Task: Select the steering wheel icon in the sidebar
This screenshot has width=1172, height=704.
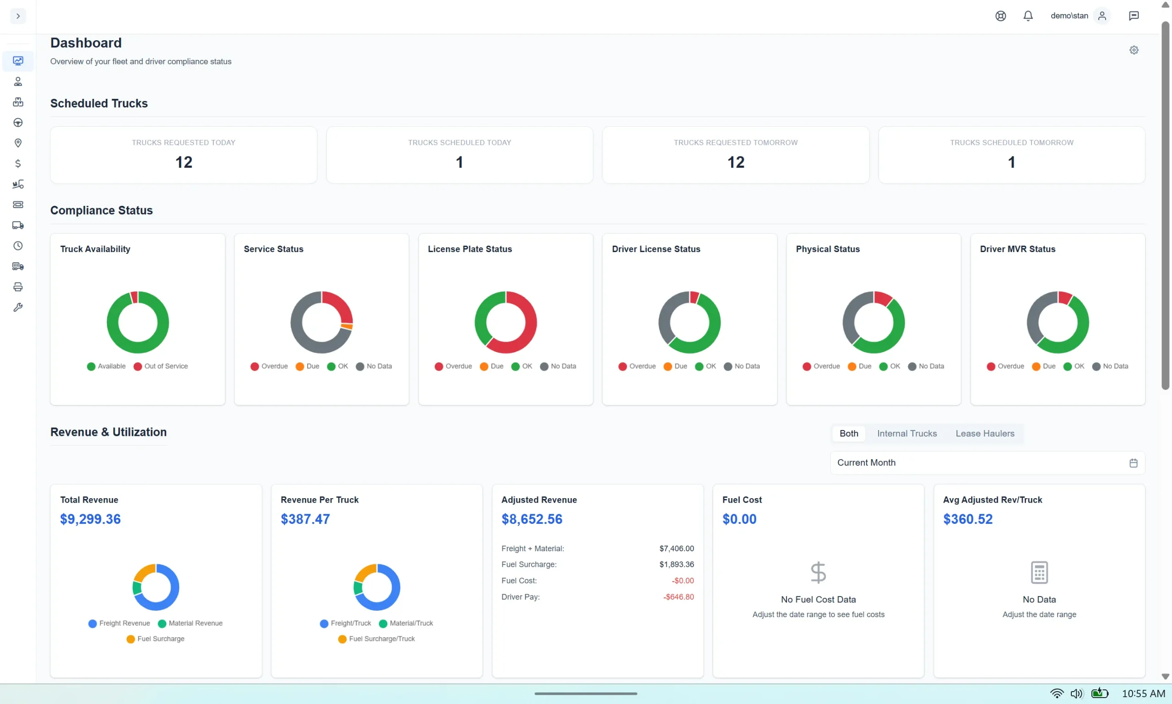Action: (18, 123)
